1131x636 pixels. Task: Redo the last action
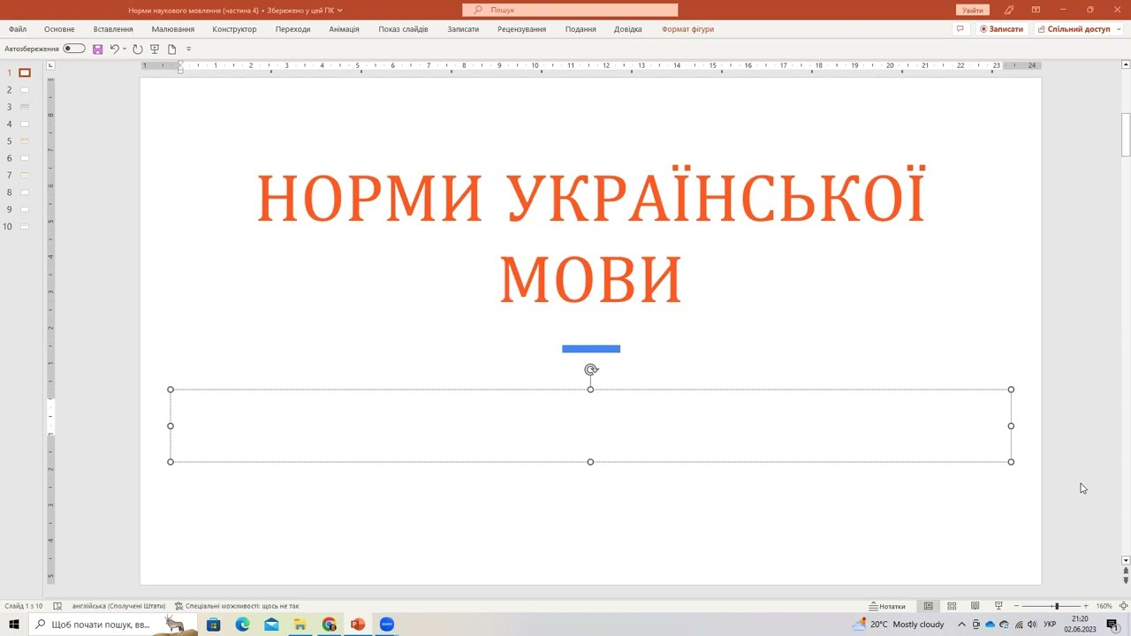point(138,49)
